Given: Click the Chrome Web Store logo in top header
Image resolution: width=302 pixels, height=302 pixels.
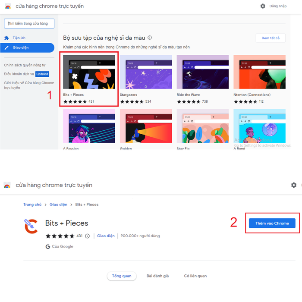Looking at the screenshot, I should click(x=8, y=6).
